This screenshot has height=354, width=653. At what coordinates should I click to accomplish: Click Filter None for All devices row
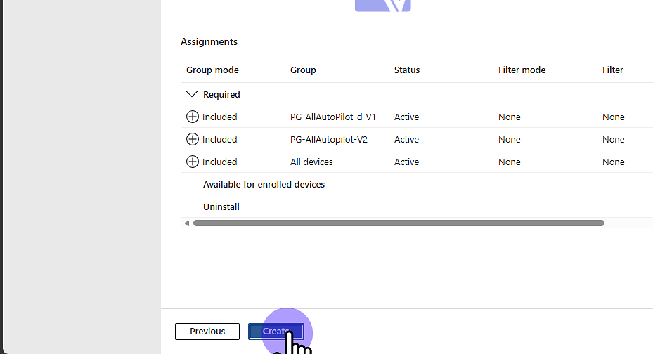pos(613,162)
